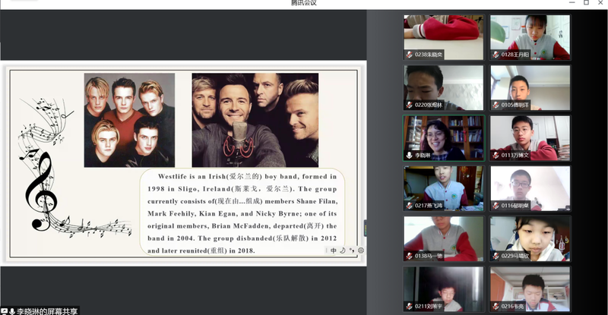Click the muted mic icon on participant 0113
This screenshot has width=608, height=315.
pos(496,156)
